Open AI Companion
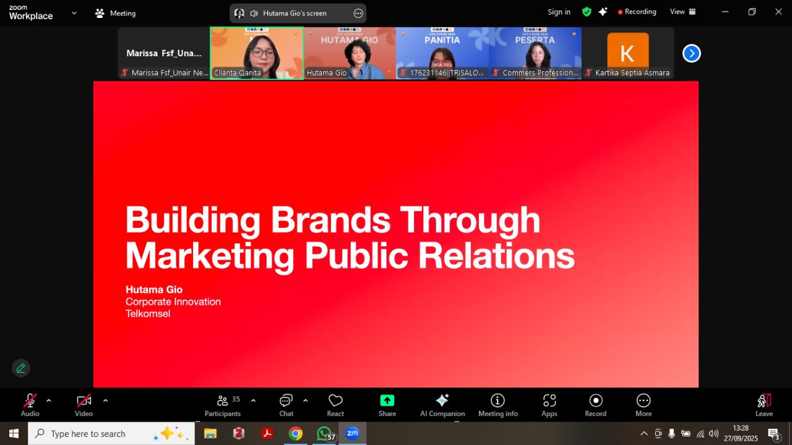This screenshot has width=792, height=445. [442, 405]
